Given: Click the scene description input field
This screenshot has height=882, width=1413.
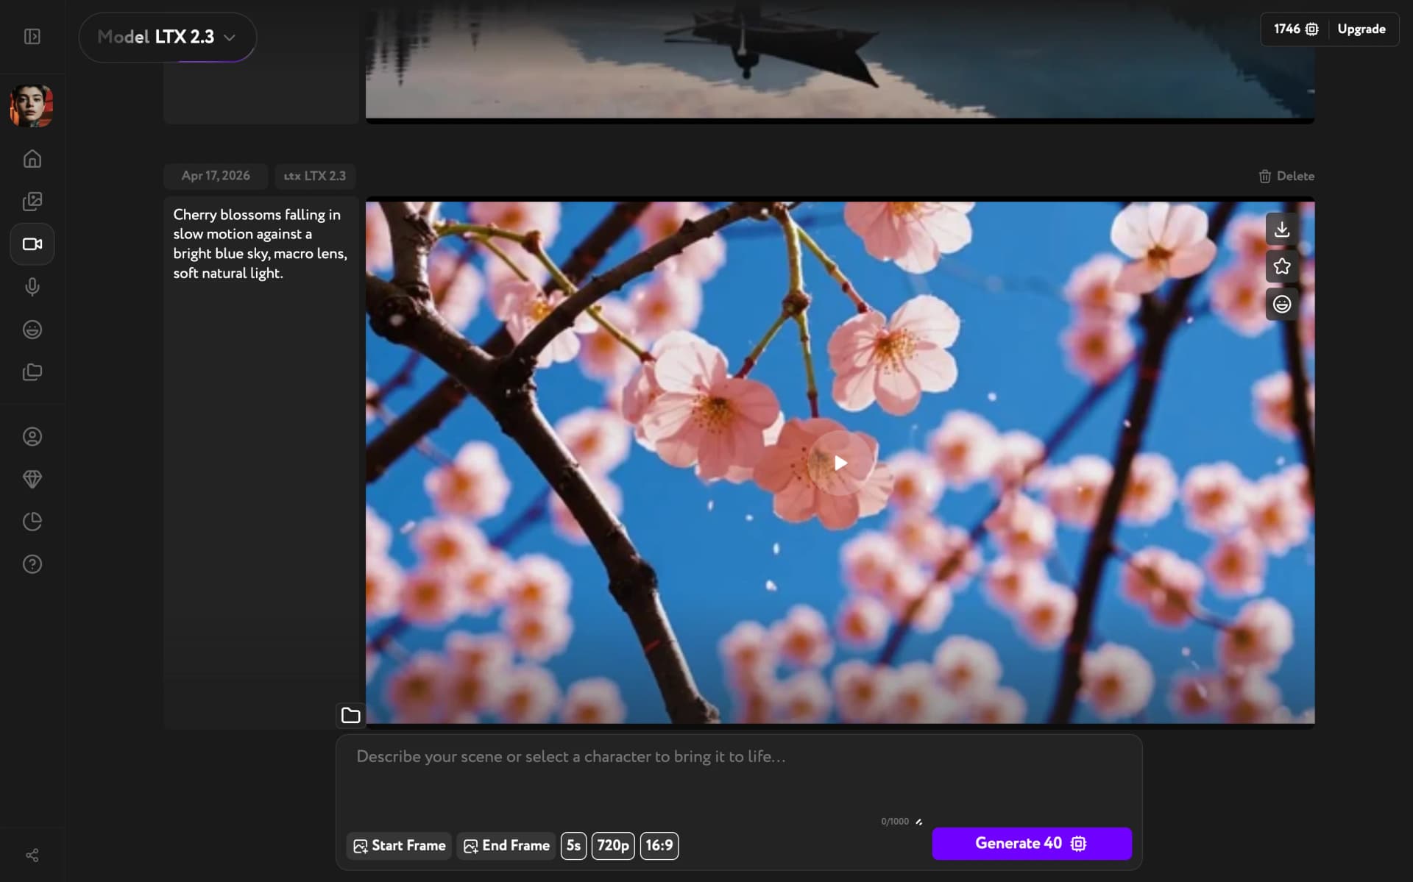Looking at the screenshot, I should point(736,756).
